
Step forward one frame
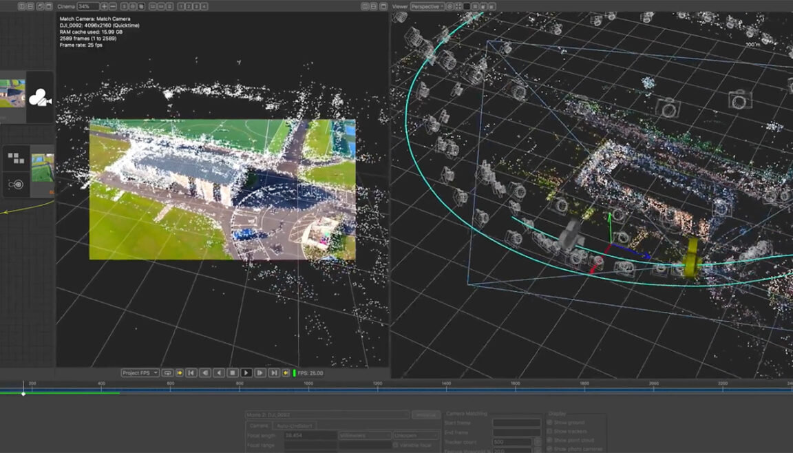pyautogui.click(x=260, y=372)
